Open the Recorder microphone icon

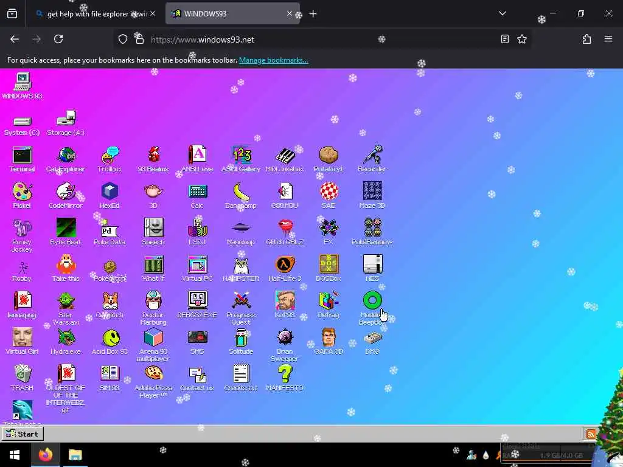pos(372,159)
